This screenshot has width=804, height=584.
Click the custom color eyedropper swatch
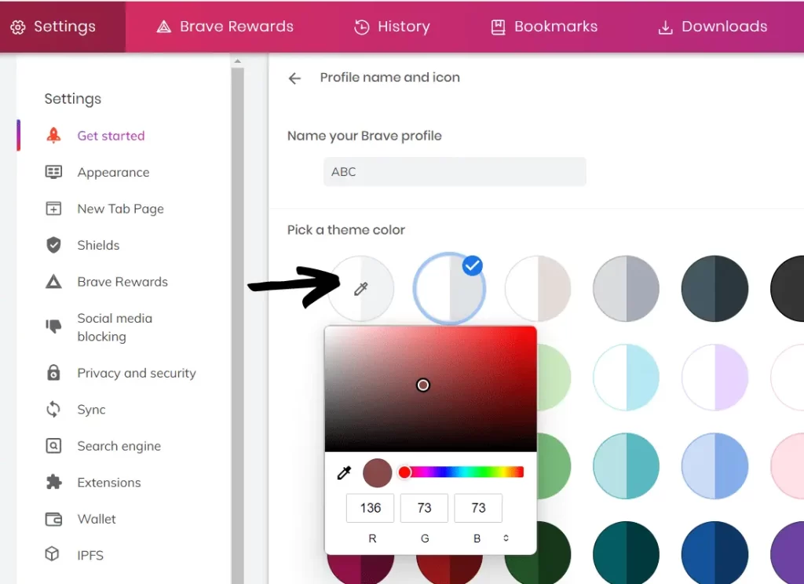(361, 289)
